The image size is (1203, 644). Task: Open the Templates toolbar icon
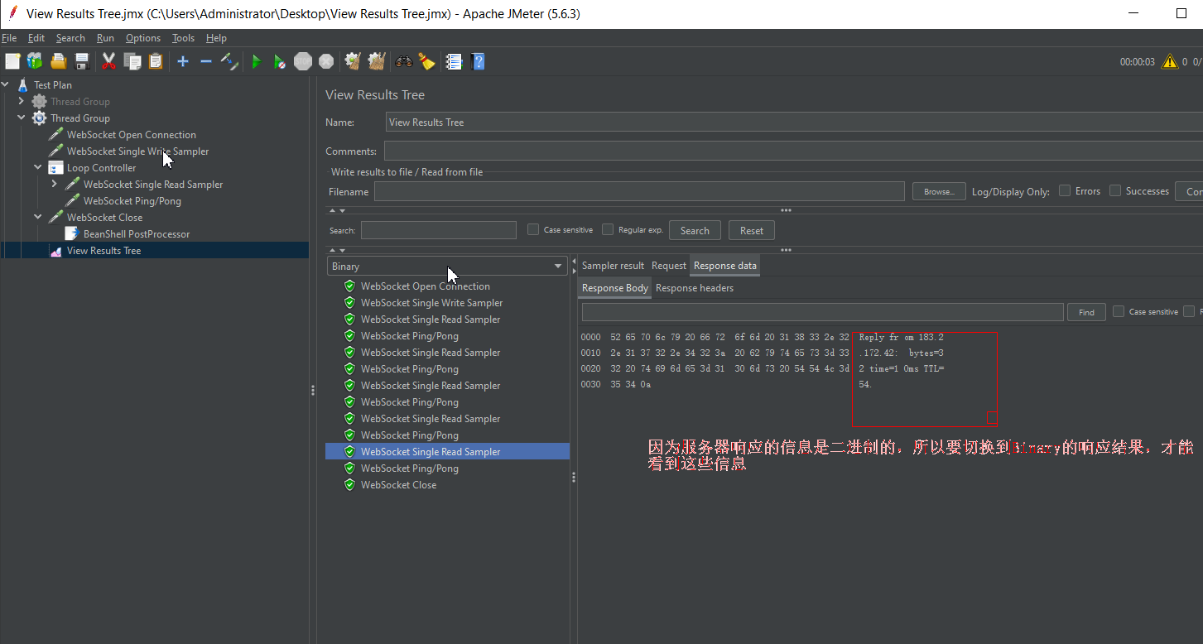[35, 61]
